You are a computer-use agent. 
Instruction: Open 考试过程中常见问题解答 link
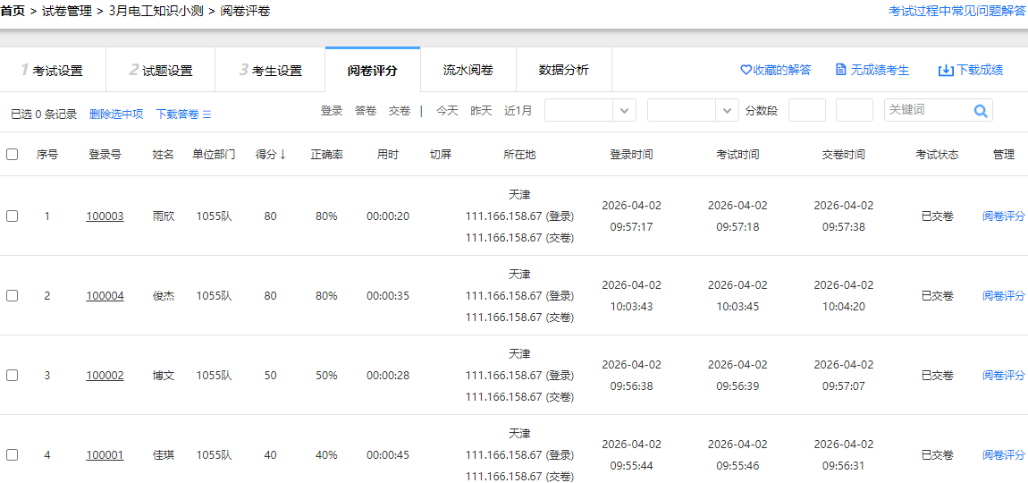click(x=958, y=11)
